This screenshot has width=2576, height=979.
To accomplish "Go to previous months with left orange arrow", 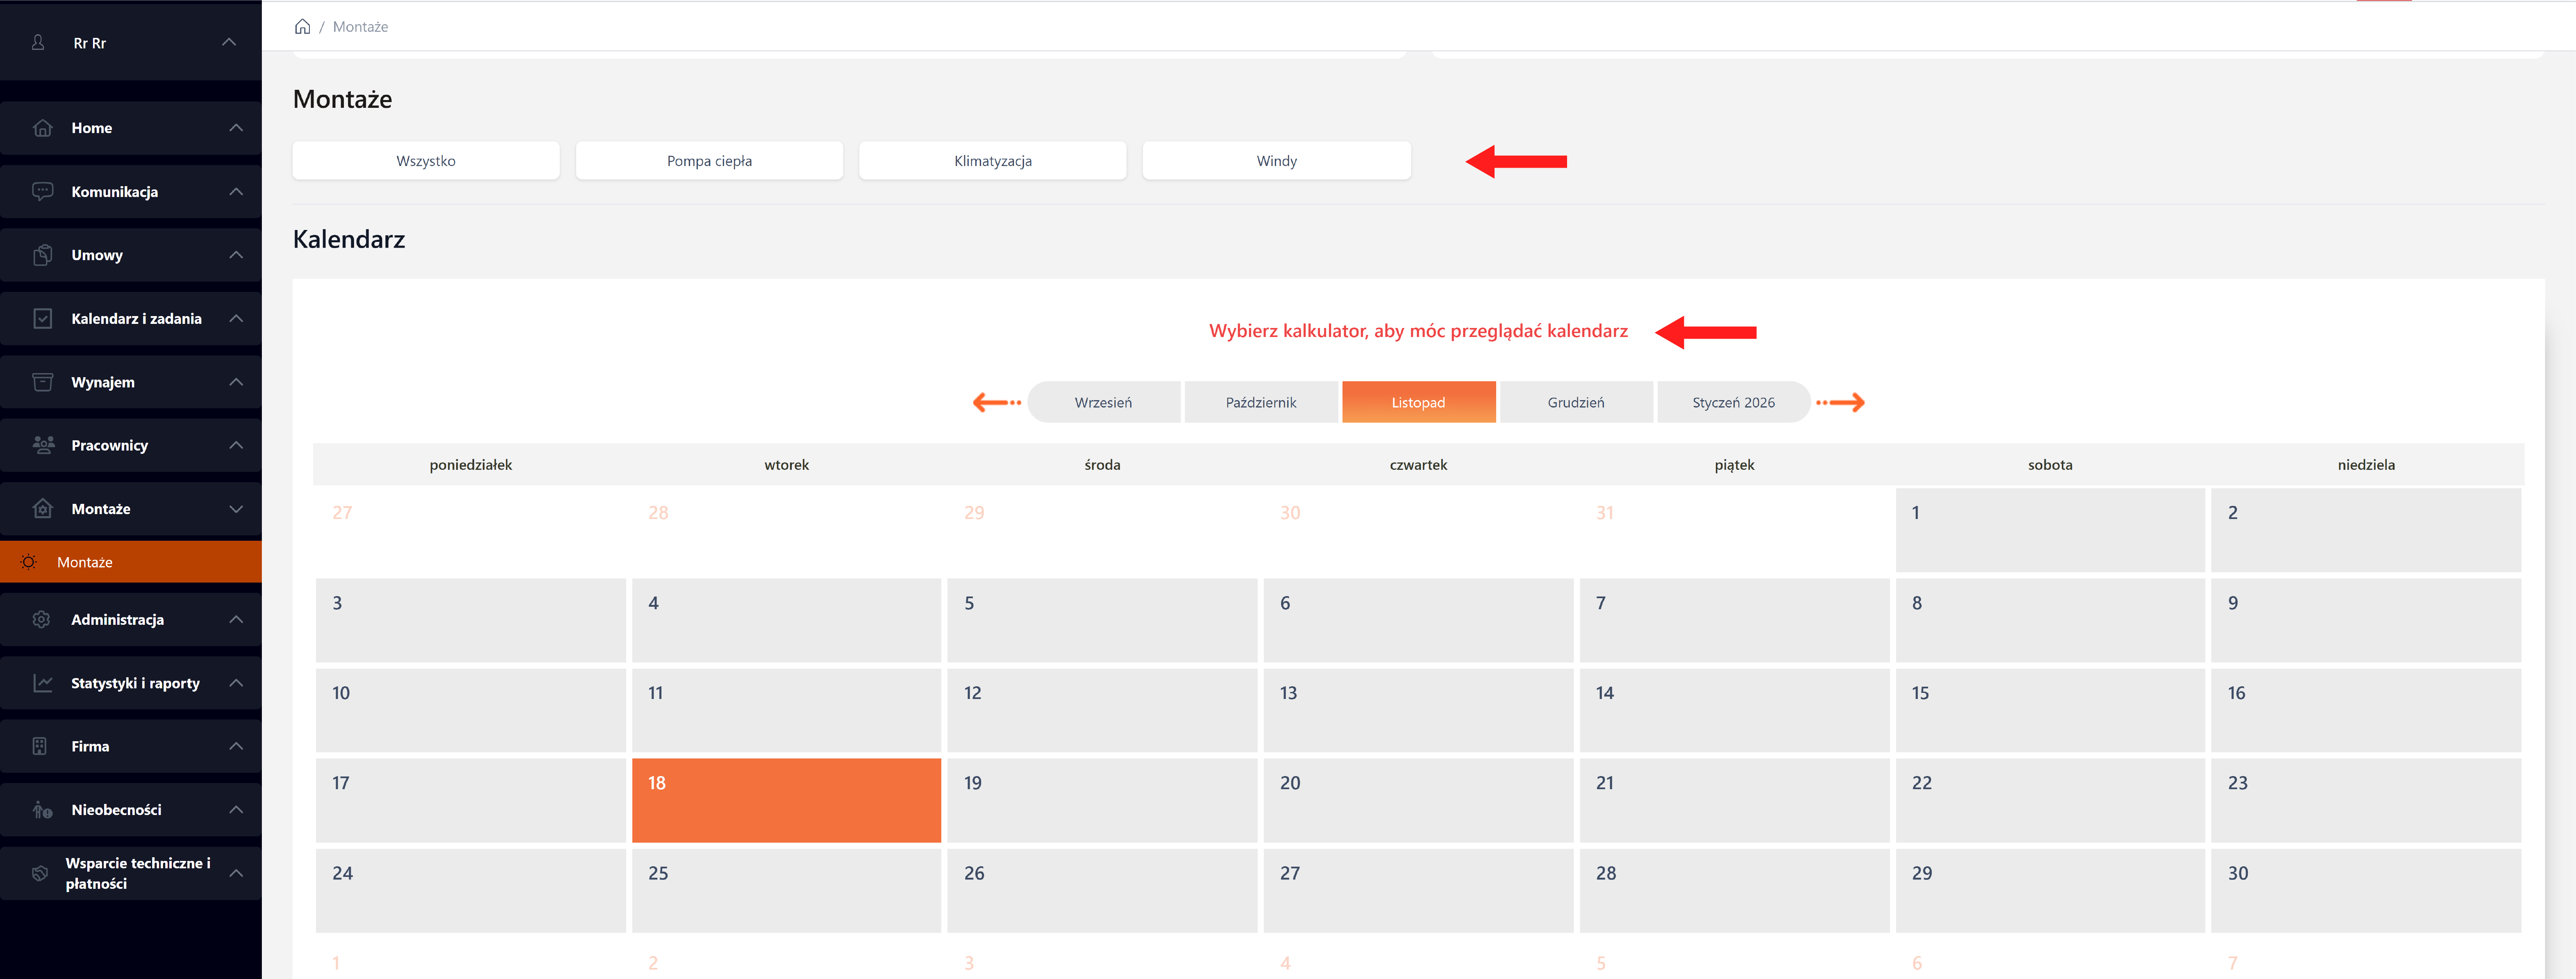I will tap(996, 402).
